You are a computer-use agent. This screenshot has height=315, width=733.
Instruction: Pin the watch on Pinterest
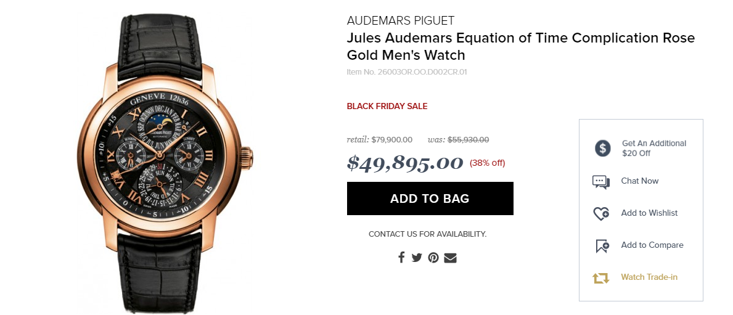click(x=433, y=258)
